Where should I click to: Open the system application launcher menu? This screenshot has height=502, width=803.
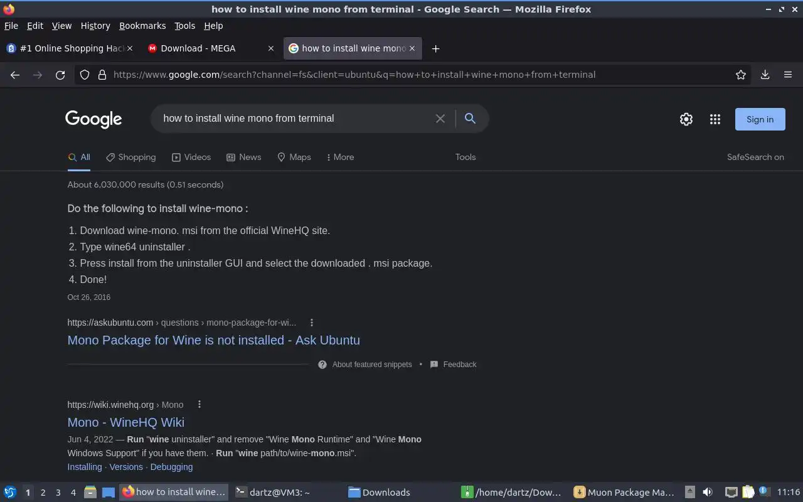click(9, 492)
